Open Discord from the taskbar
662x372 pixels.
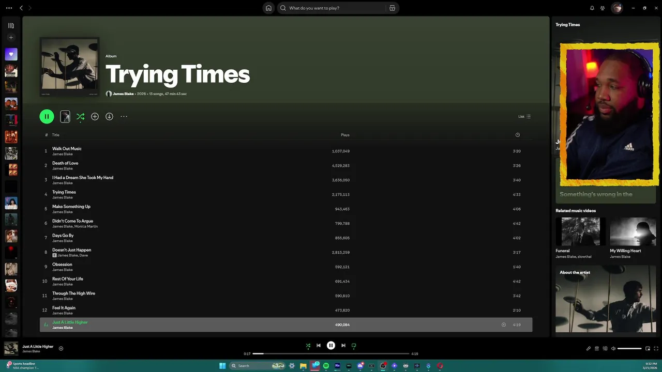tap(360, 366)
